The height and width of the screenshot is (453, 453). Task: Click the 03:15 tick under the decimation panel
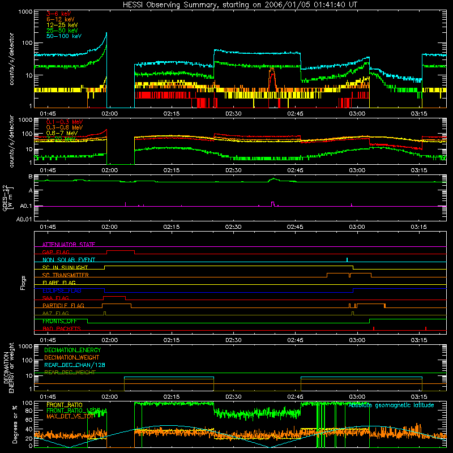(x=419, y=397)
